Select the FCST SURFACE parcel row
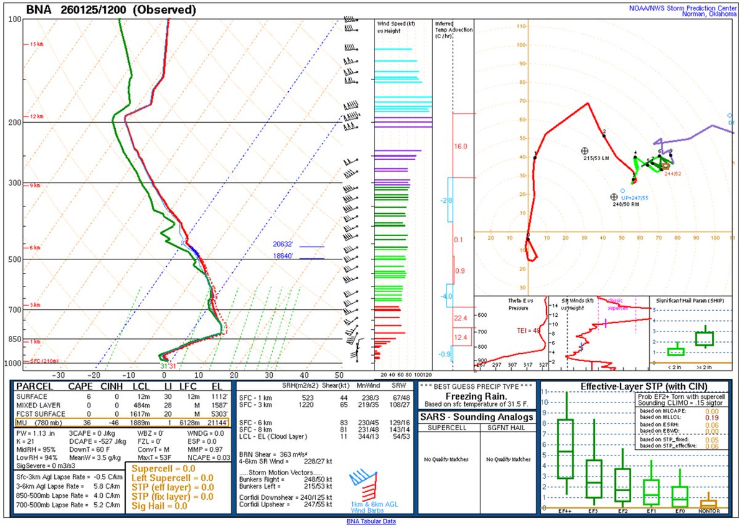The width and height of the screenshot is (739, 530). coord(122,415)
